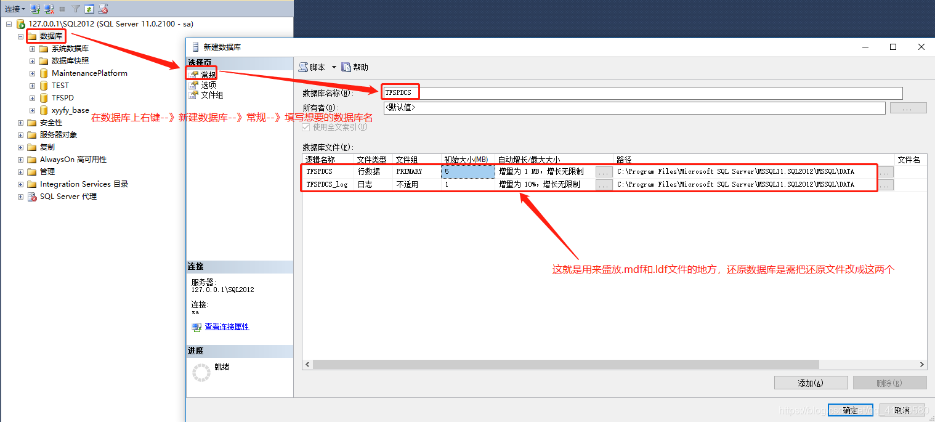Click path ellipsis button for TFSPDCS_log row
Image resolution: width=935 pixels, height=422 pixels.
886,184
